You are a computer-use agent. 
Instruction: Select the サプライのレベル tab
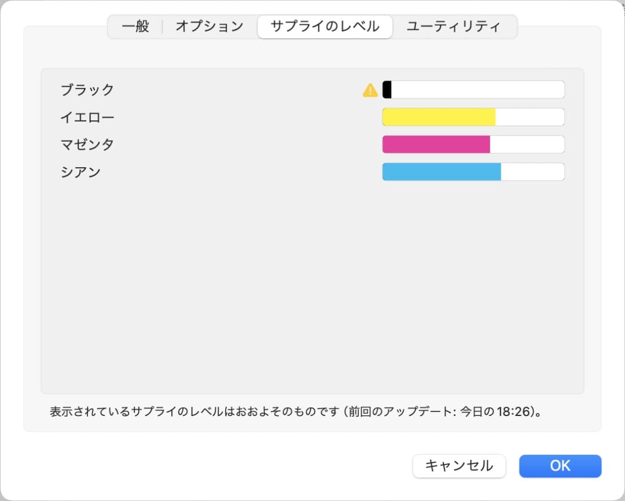[x=325, y=27]
